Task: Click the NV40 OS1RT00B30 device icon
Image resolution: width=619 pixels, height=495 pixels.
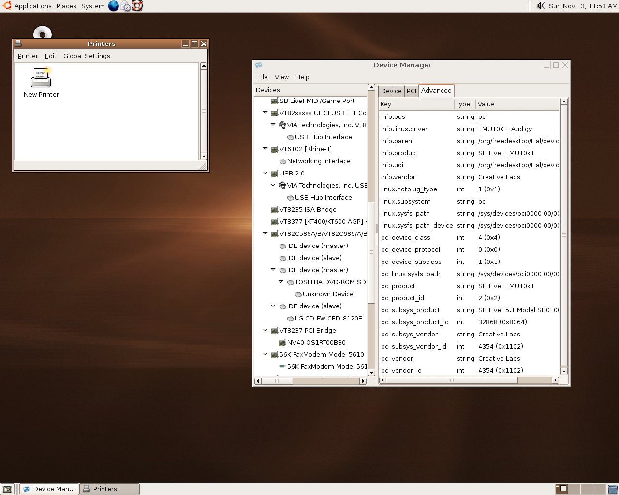Action: [283, 343]
